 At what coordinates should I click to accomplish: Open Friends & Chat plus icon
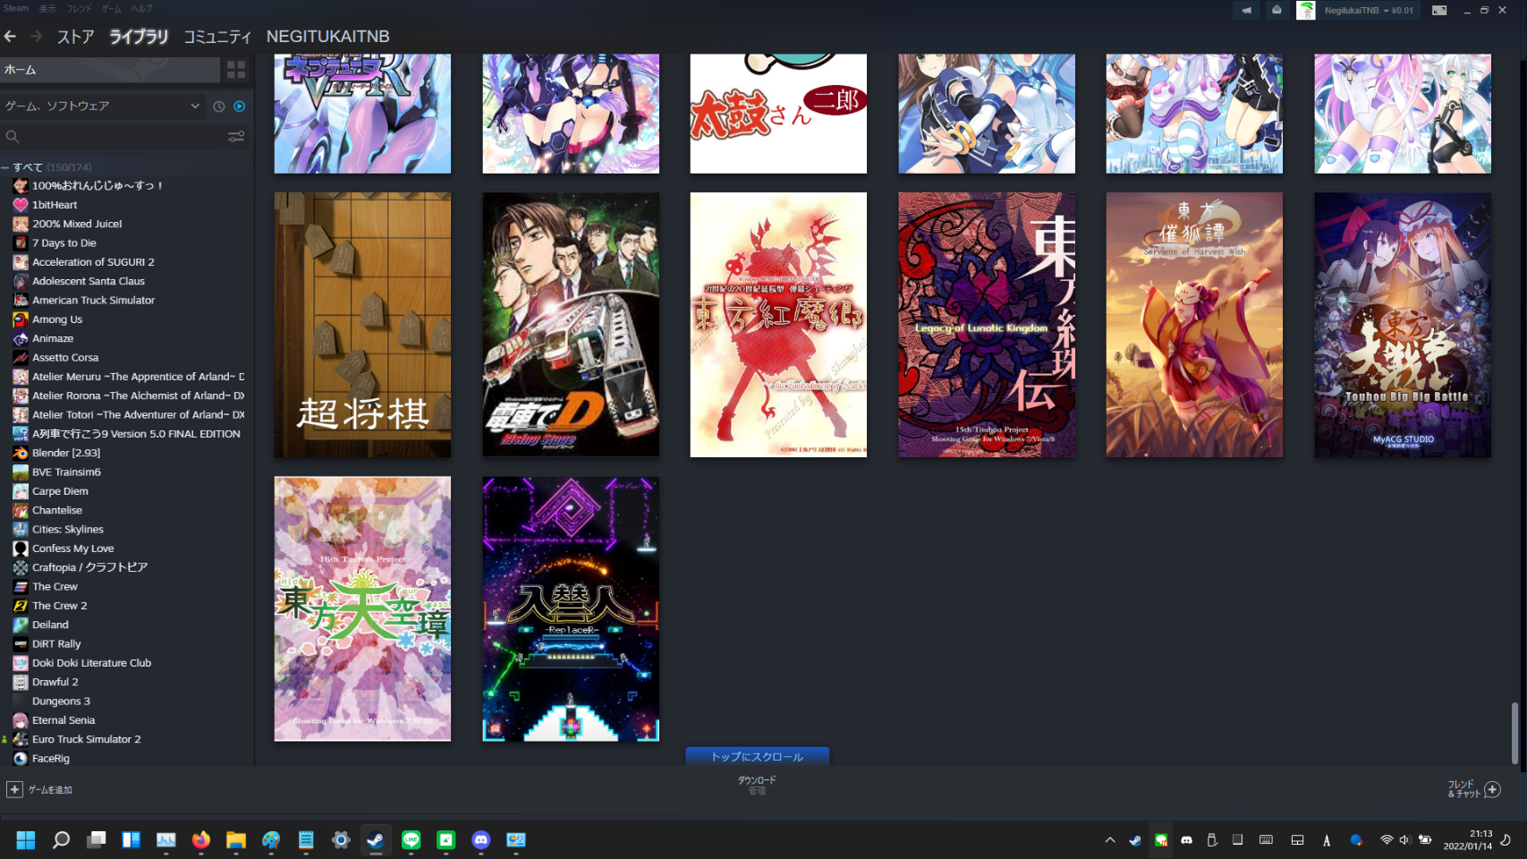1492,789
